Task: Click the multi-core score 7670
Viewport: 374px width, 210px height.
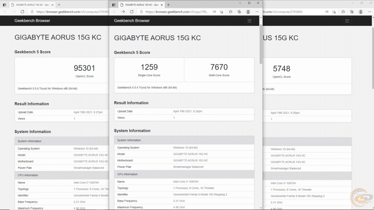Action: coord(219,67)
